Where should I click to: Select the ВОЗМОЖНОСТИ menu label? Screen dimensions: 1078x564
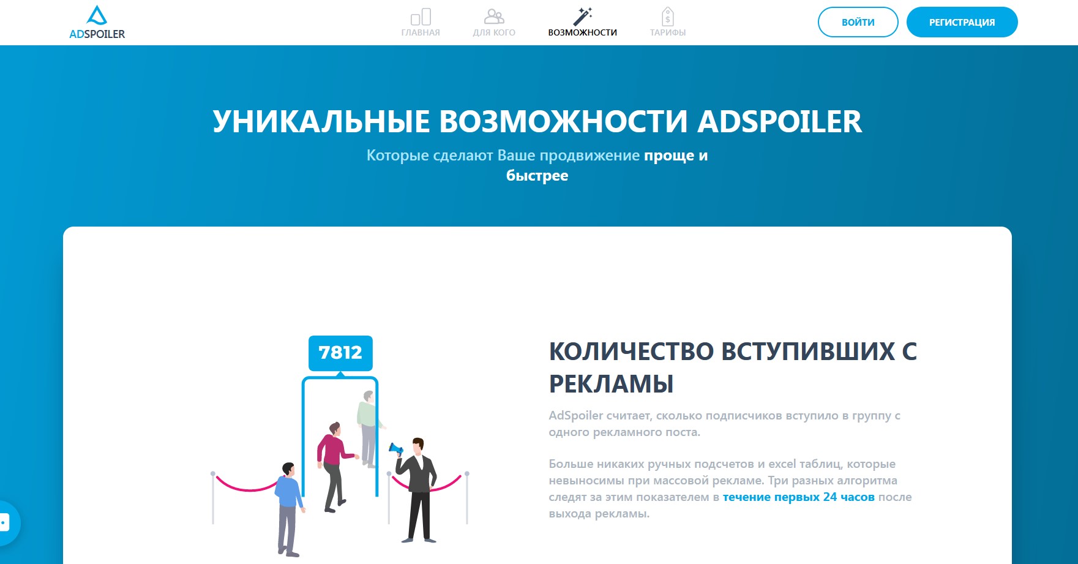coord(582,32)
